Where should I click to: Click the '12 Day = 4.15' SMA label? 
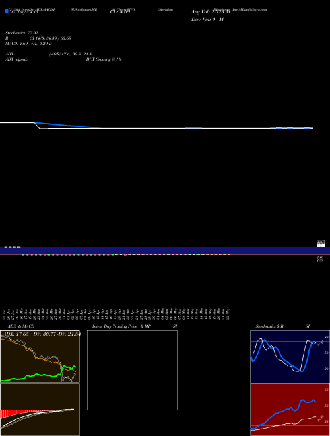coord(24,12)
